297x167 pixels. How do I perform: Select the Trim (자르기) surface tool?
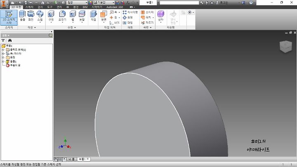point(147,23)
